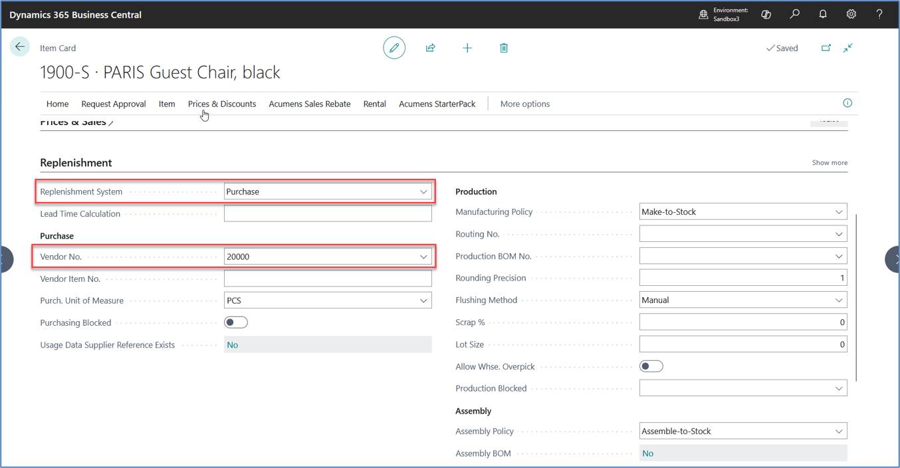Click Vendor Item No. field
The width and height of the screenshot is (900, 468).
coord(328,279)
